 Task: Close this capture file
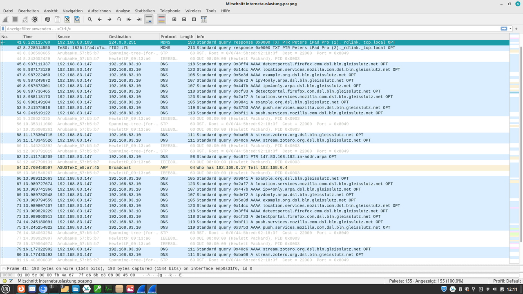(x=67, y=19)
